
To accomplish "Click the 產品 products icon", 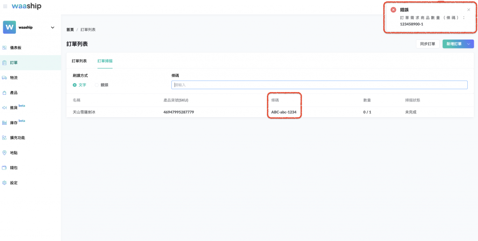I will (4, 93).
